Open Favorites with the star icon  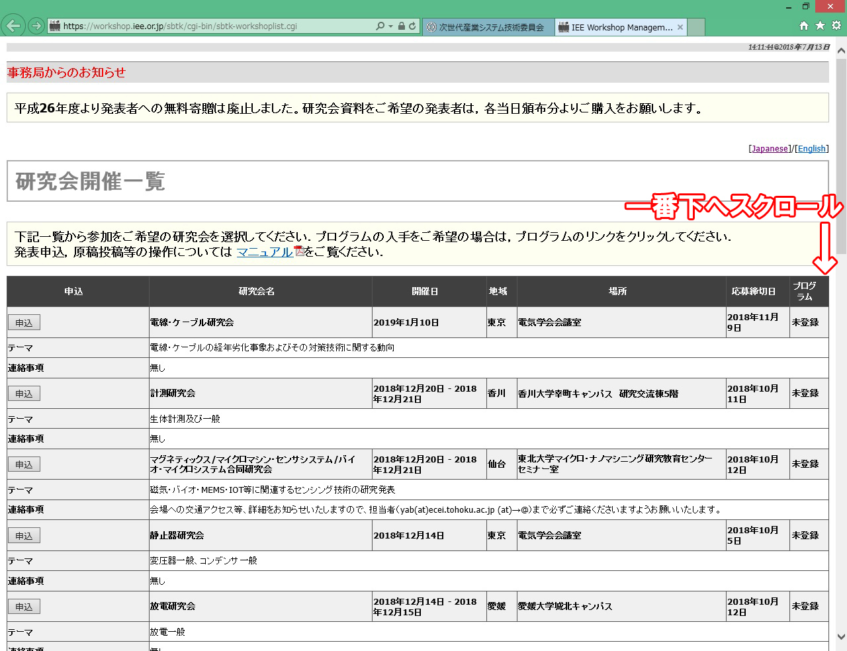tap(820, 25)
